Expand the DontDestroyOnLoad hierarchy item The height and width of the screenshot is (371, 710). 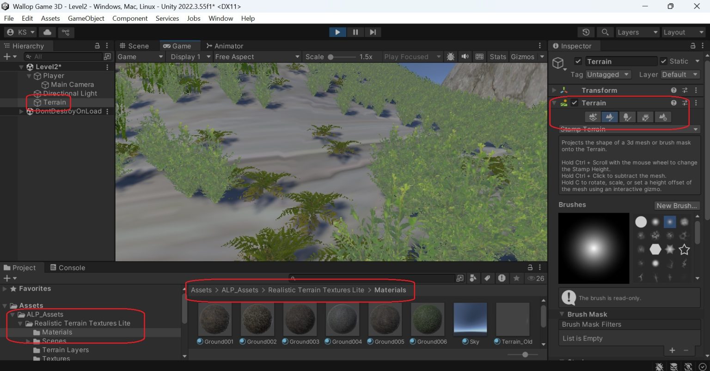point(21,111)
